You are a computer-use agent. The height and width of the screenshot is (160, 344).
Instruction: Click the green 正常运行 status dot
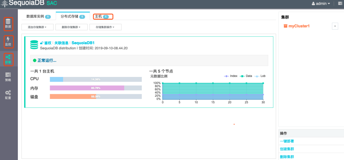34,60
